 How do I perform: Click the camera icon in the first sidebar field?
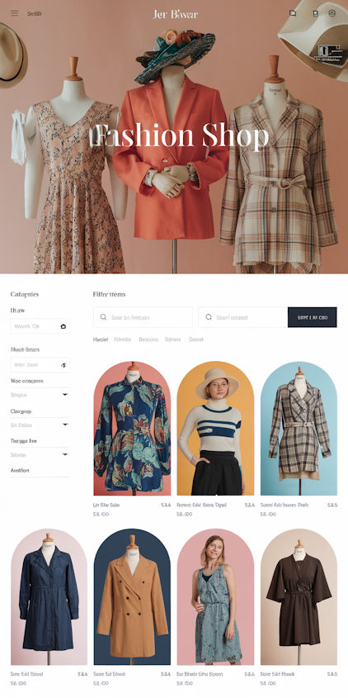63,326
